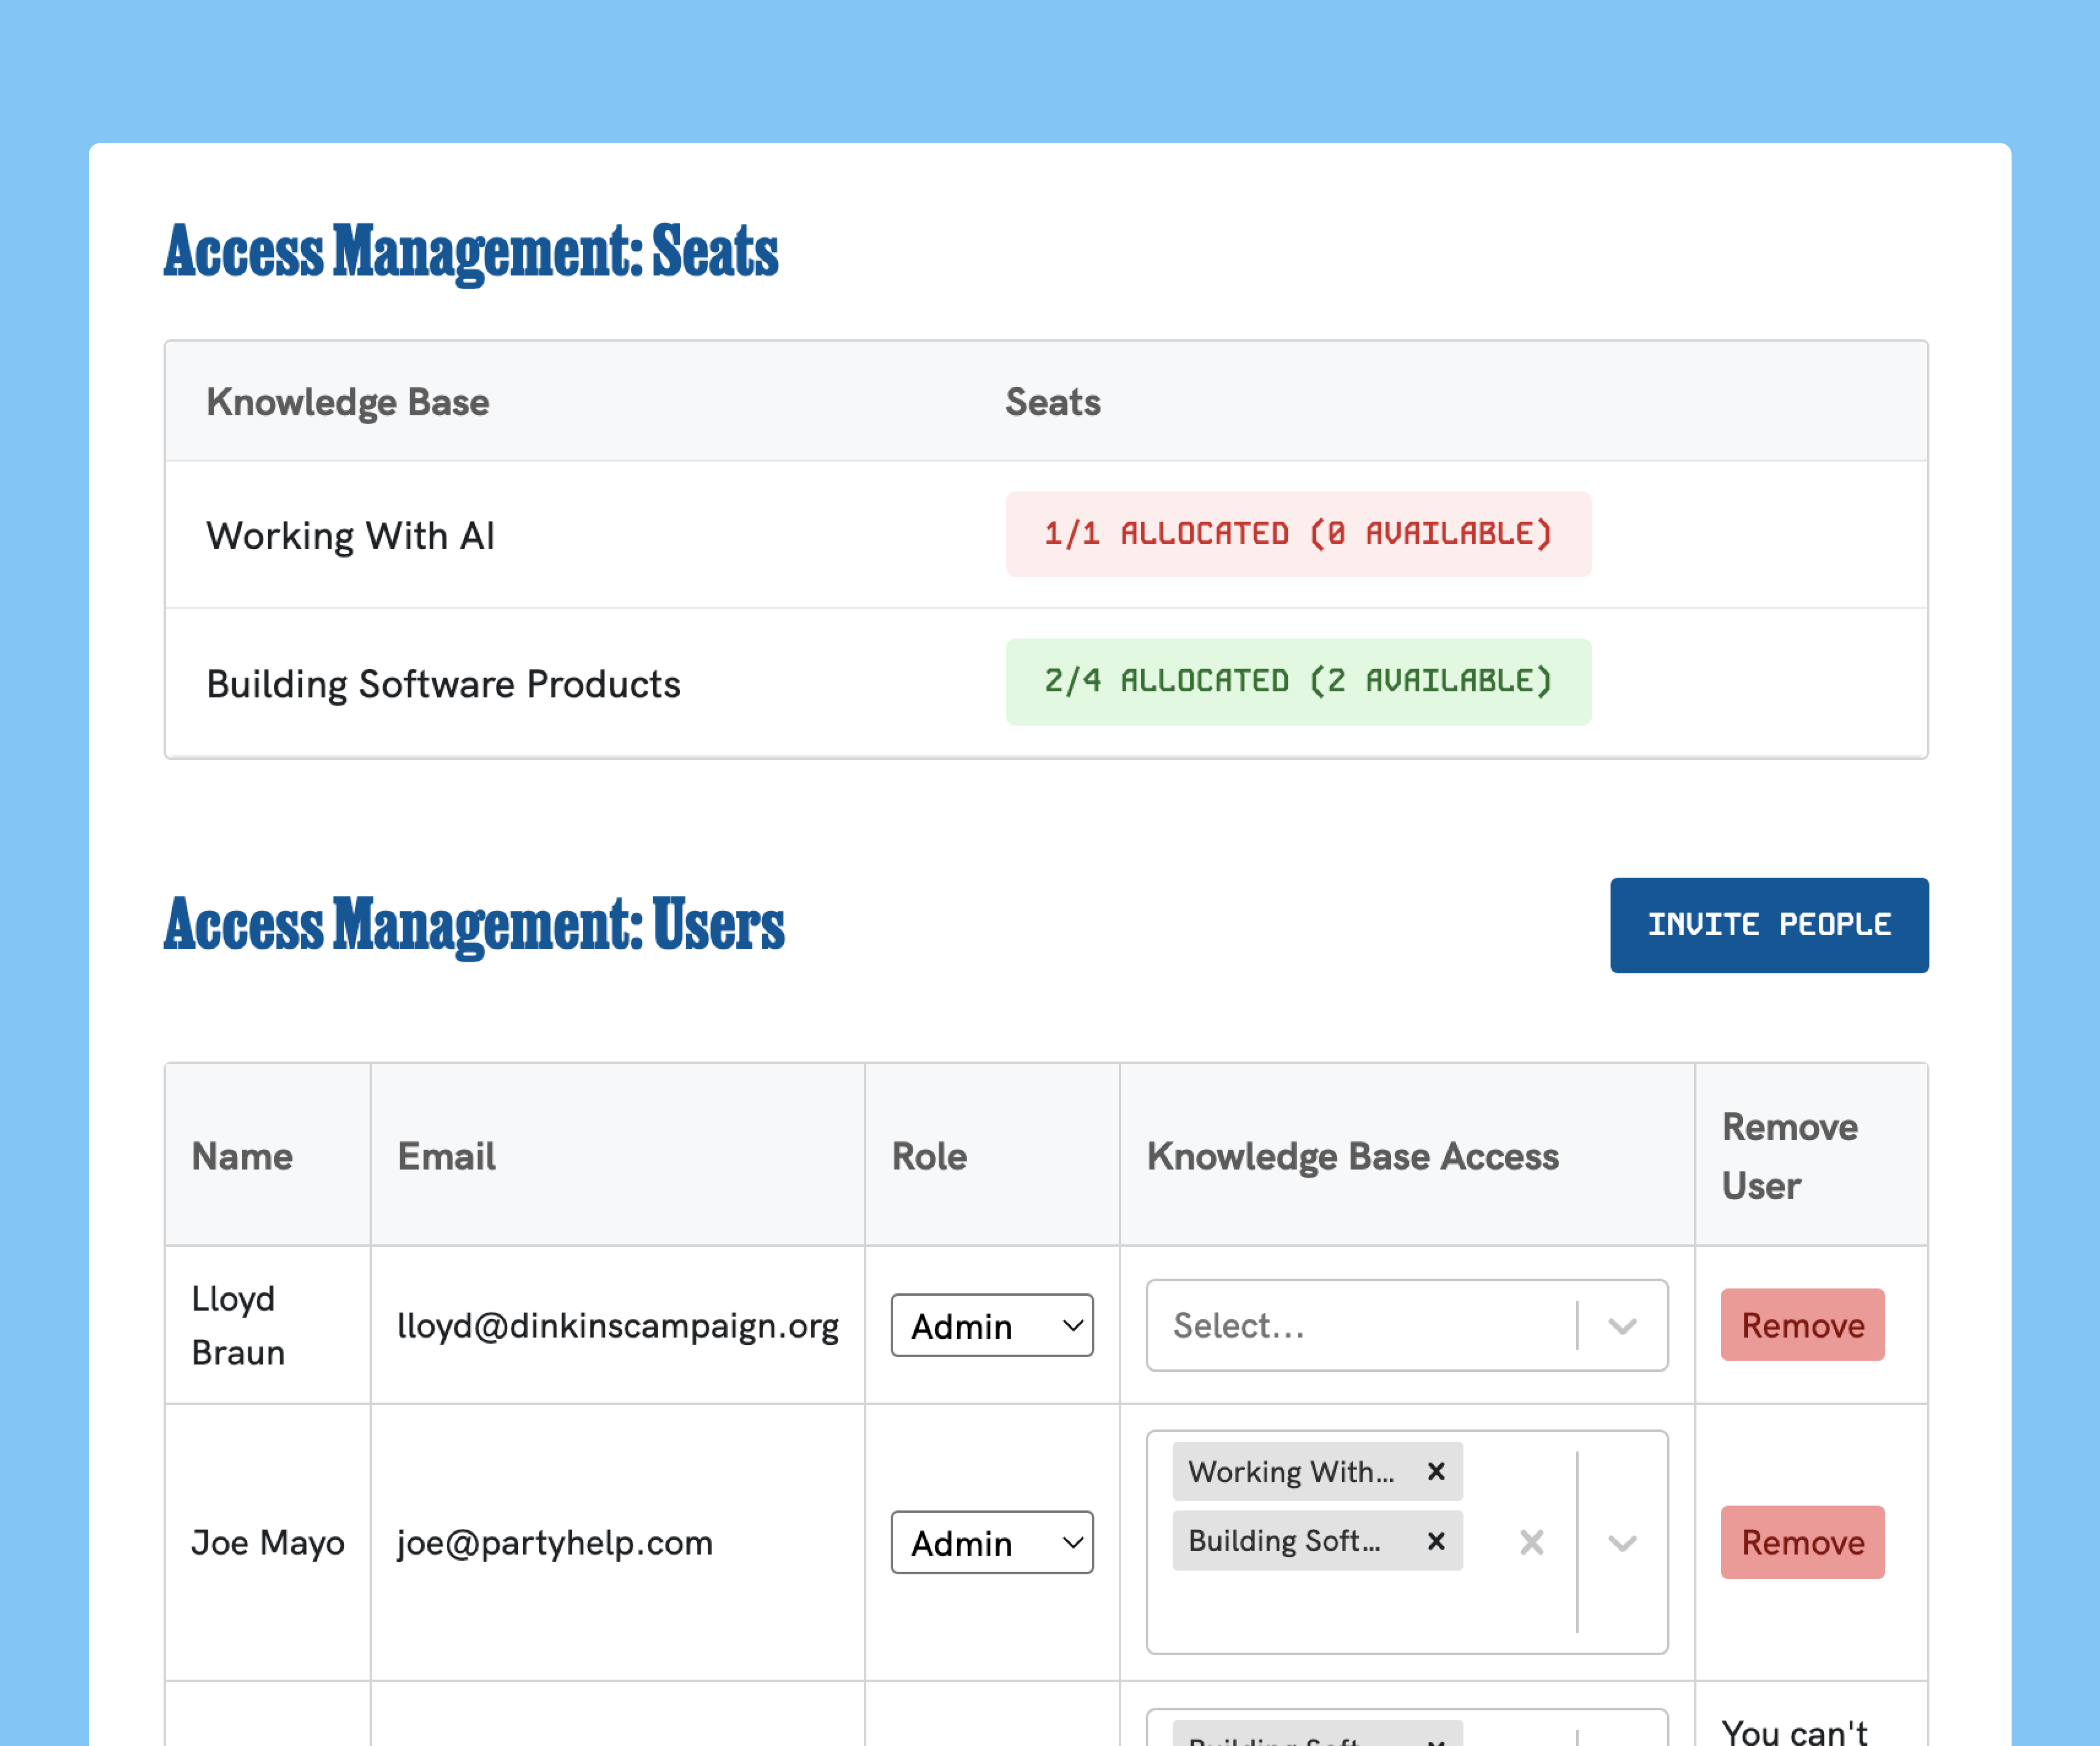This screenshot has width=2100, height=1746.
Task: Click lloyd@dinkinscampaign.org email address
Action: point(617,1326)
